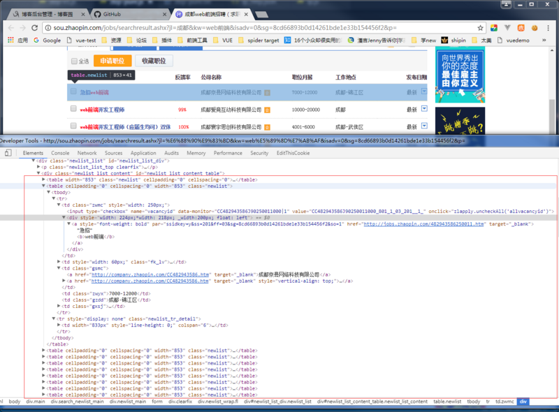559x412 pixels.
Task: Select td.zwmc in the DOM breadcrumb
Action: [504, 402]
